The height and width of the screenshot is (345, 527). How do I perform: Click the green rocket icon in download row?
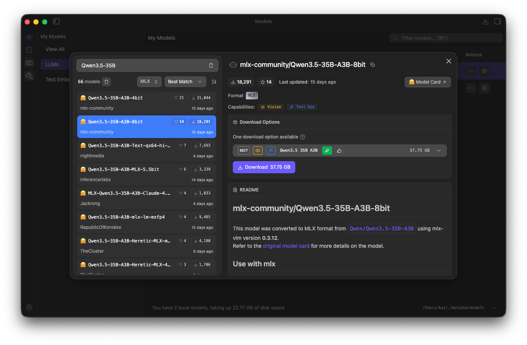[327, 151]
